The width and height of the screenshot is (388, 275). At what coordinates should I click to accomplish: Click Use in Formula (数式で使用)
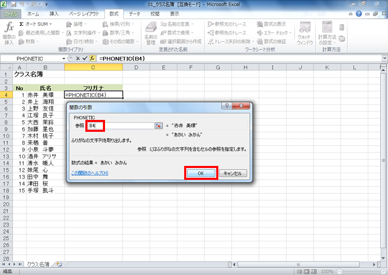(176, 33)
